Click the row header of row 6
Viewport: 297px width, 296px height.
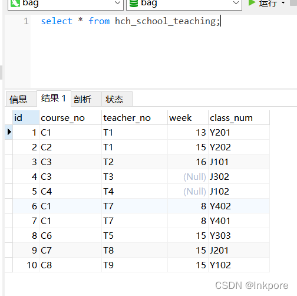(9, 206)
